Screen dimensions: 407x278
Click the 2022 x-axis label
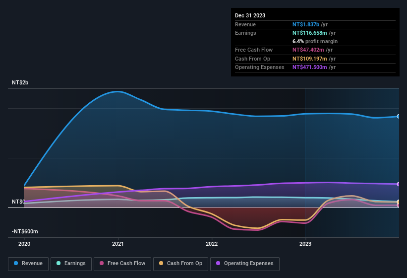tap(212, 244)
